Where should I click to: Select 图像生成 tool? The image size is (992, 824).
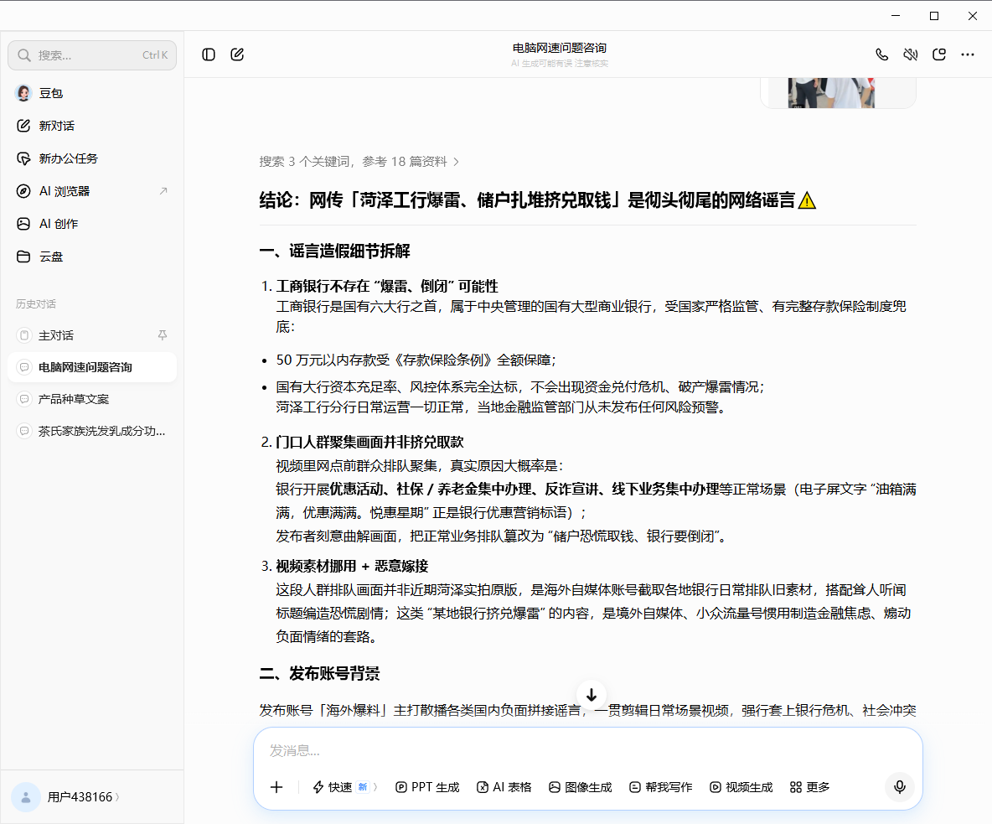tap(580, 787)
